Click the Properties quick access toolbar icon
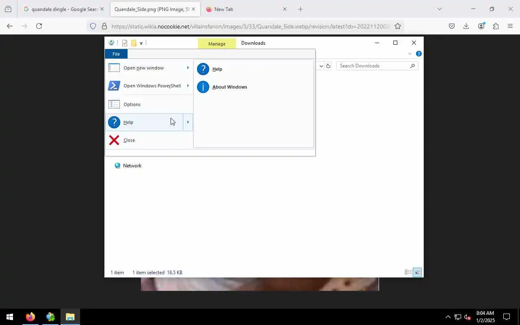The height and width of the screenshot is (325, 520). [x=125, y=43]
